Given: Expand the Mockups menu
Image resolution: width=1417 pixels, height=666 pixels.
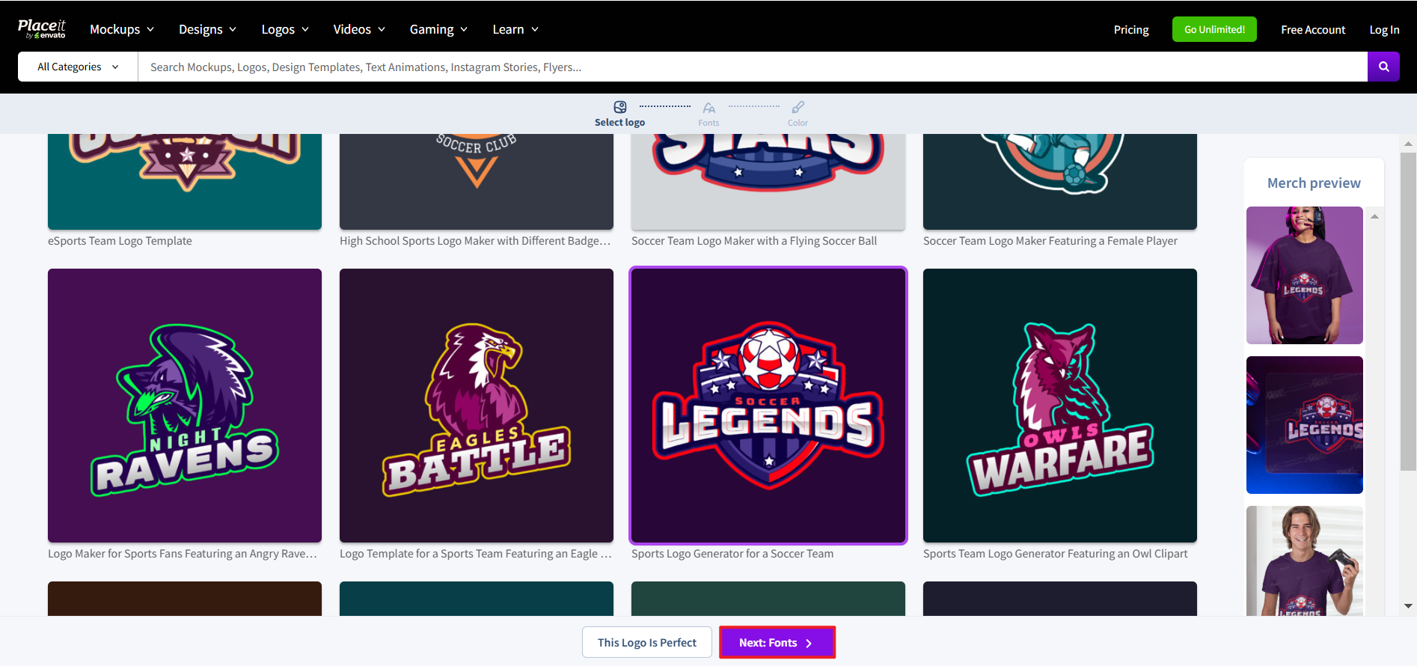Looking at the screenshot, I should click(122, 29).
